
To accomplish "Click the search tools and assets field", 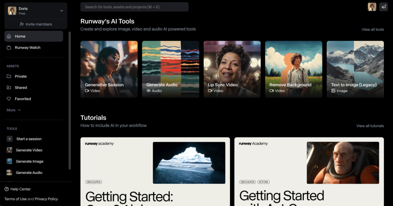I will (134, 7).
